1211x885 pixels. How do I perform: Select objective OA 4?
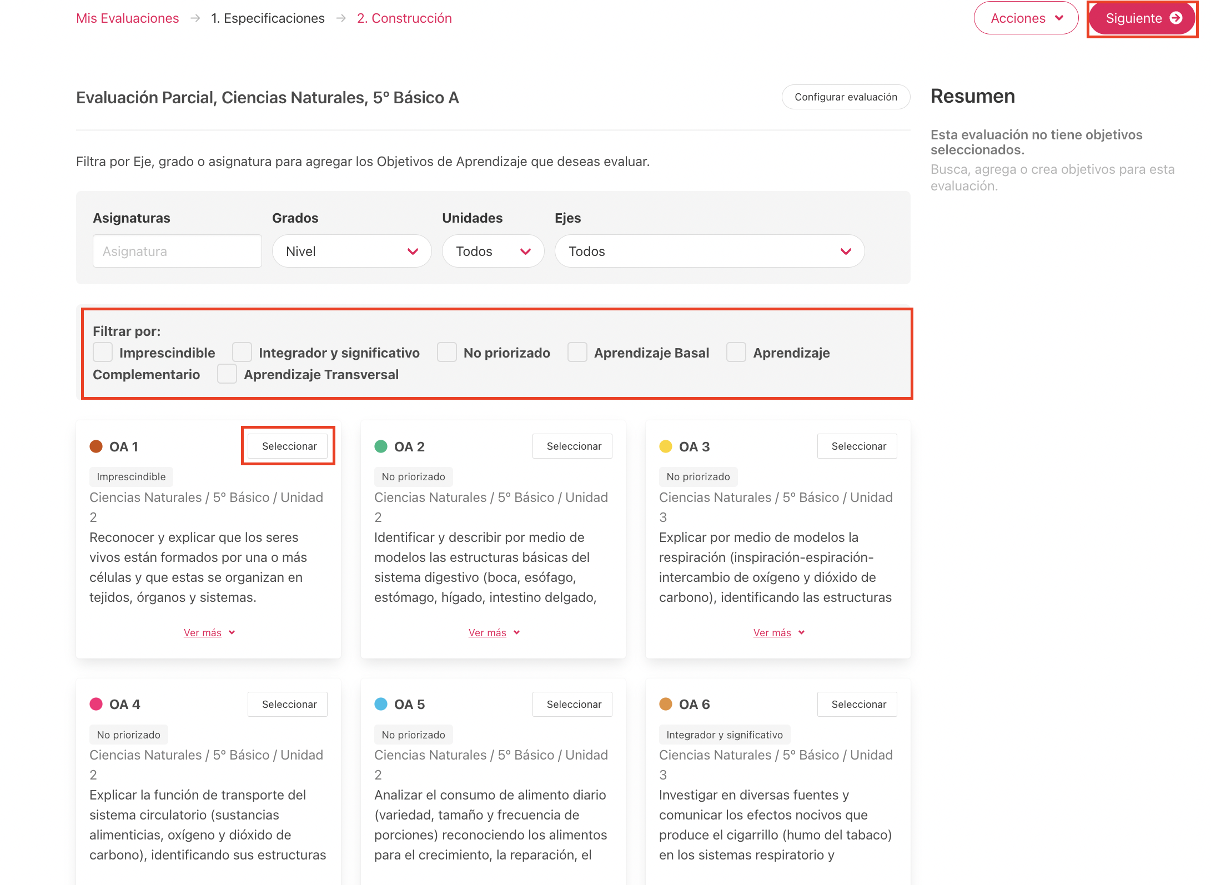pos(288,704)
